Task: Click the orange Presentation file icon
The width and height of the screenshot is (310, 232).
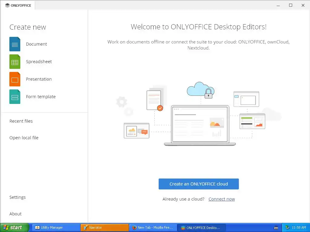Action: pyautogui.click(x=15, y=79)
